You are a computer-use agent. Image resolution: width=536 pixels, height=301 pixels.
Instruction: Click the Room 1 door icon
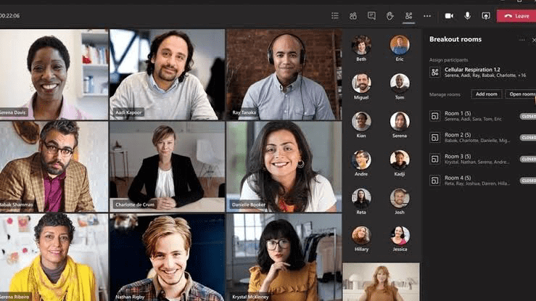[x=434, y=115]
